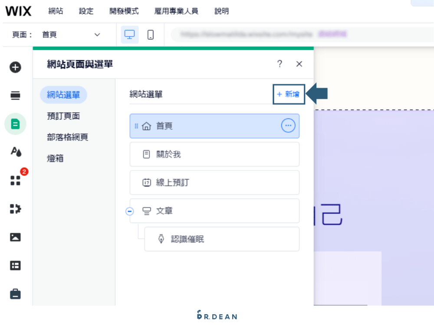This screenshot has width=434, height=325.
Task: Click 新增 to add a menu item
Action: click(x=289, y=94)
